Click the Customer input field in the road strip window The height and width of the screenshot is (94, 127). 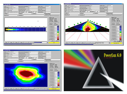tap(34, 15)
